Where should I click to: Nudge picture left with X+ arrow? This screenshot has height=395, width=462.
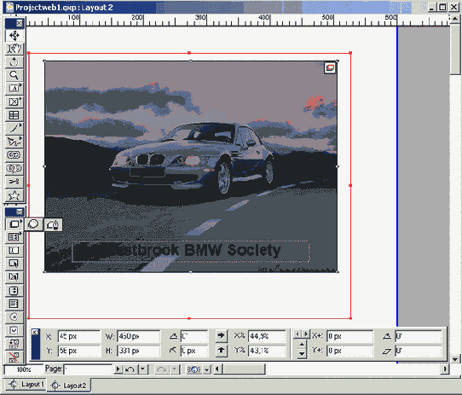point(297,334)
